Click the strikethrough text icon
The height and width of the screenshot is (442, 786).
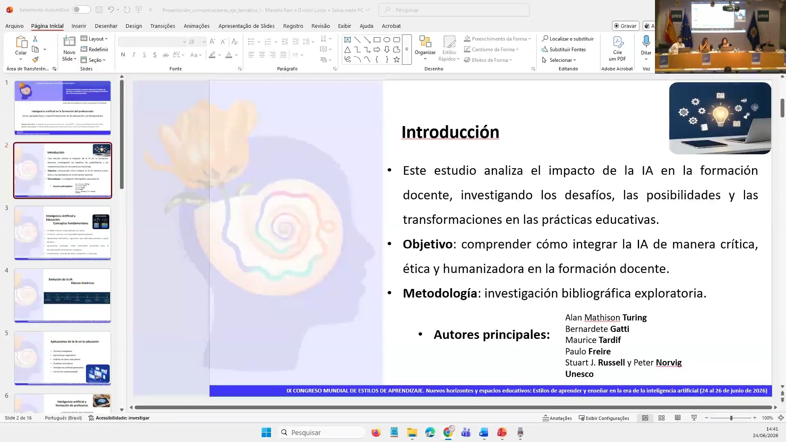[x=165, y=54]
